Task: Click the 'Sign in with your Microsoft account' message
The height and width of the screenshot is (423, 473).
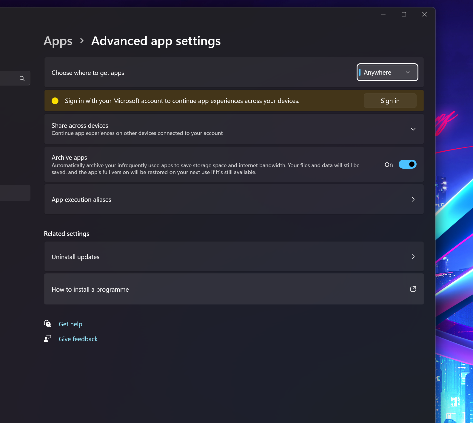Action: (182, 101)
